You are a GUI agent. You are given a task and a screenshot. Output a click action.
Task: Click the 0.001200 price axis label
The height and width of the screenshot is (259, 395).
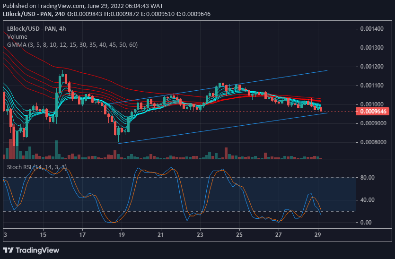pos(372,67)
